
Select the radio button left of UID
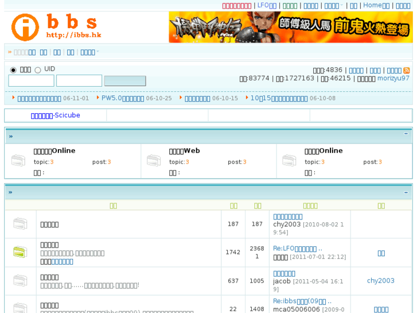coord(13,70)
